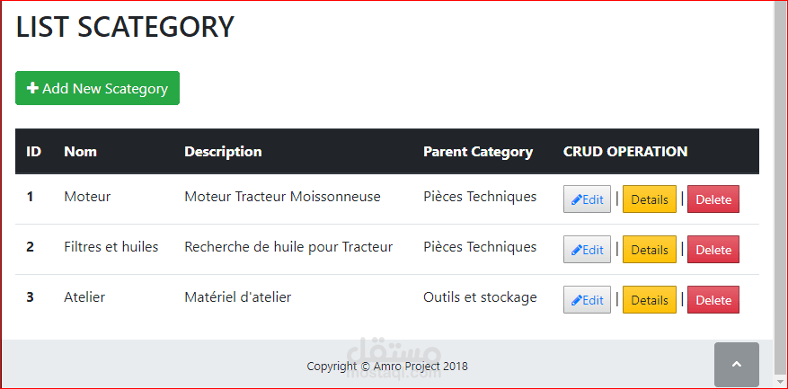788x389 pixels.
Task: Delete the Filtres et huiles subcategory
Action: click(x=713, y=250)
